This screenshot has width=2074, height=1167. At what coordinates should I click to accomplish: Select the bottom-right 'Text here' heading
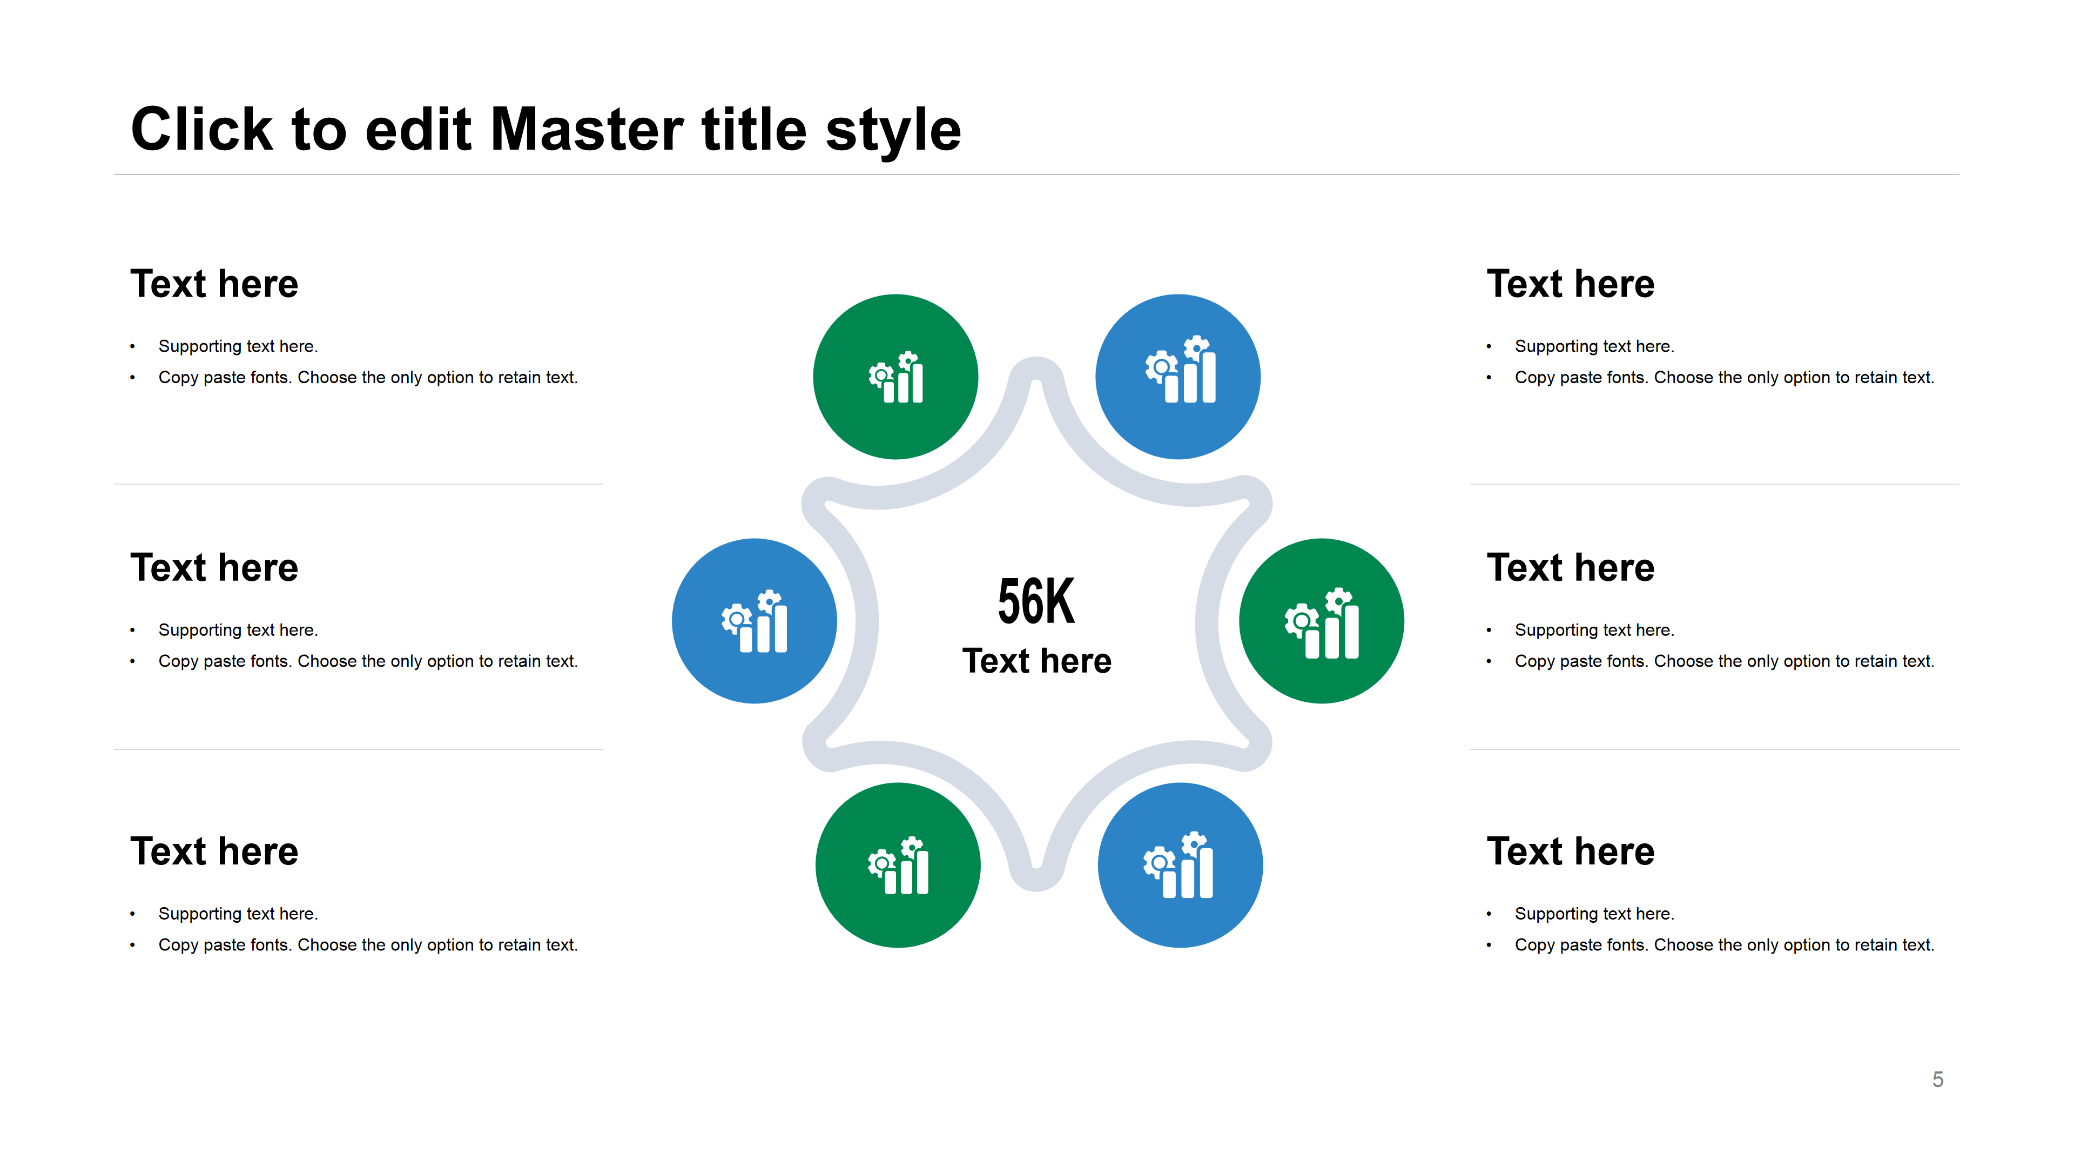(1571, 851)
